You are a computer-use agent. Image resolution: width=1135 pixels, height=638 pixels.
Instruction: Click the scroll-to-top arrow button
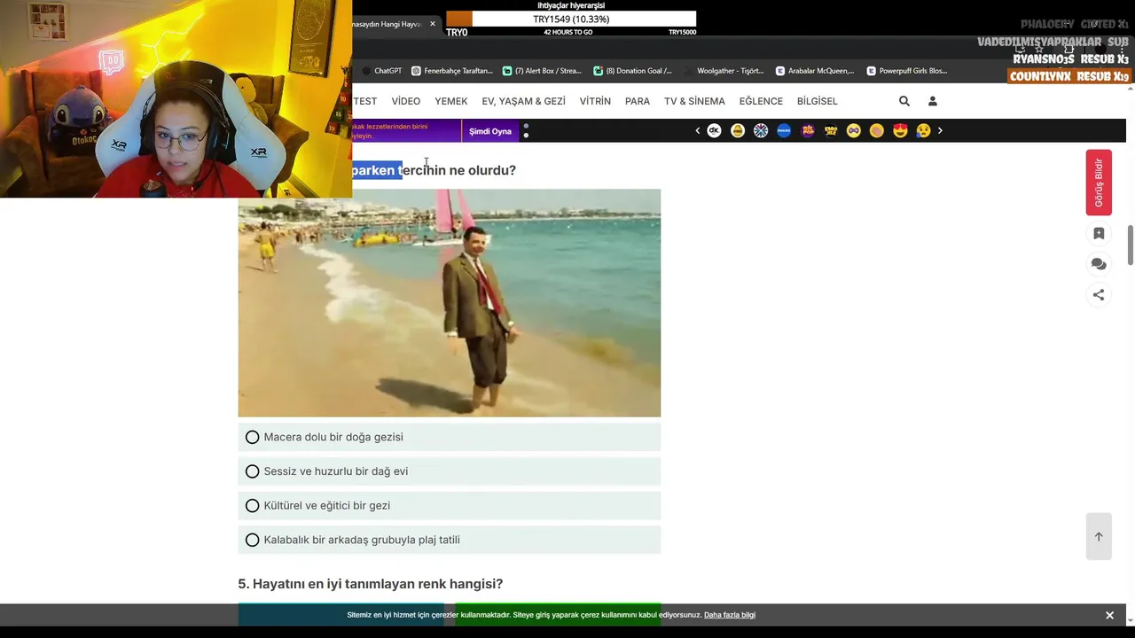click(1099, 536)
